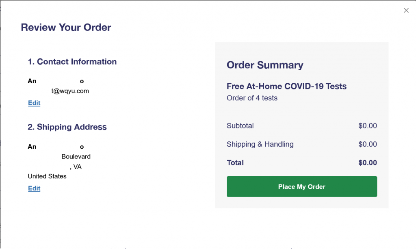Click the Place My Order button

point(302,187)
